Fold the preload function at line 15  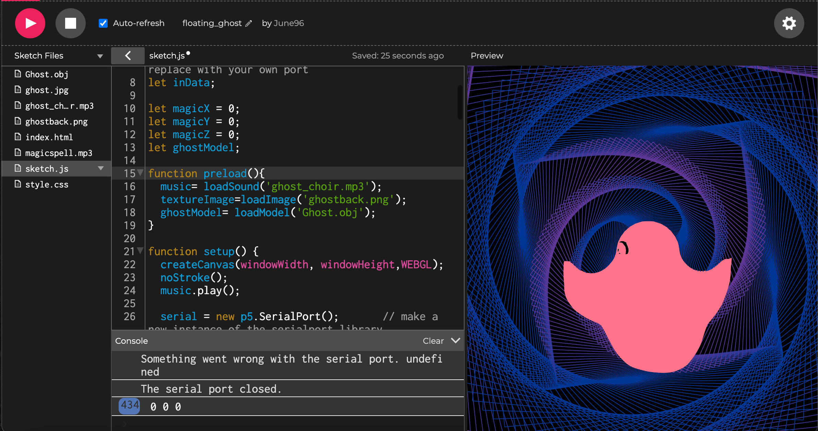point(140,173)
